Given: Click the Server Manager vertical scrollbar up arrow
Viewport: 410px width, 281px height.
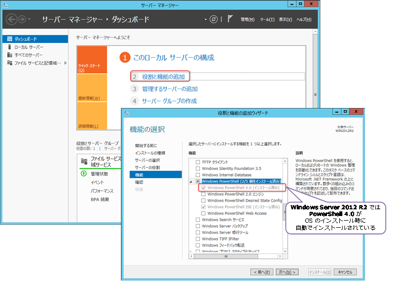Looking at the screenshot, I should coord(315,32).
